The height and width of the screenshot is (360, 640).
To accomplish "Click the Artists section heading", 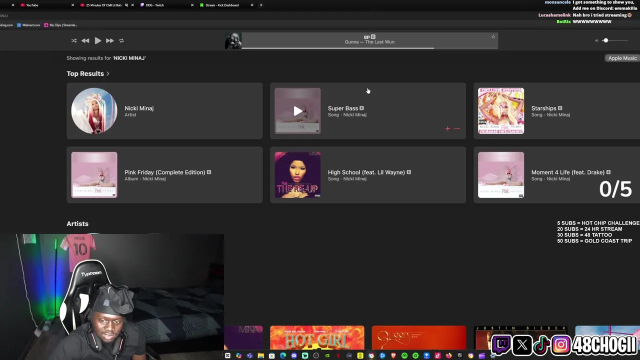I will pos(77,224).
